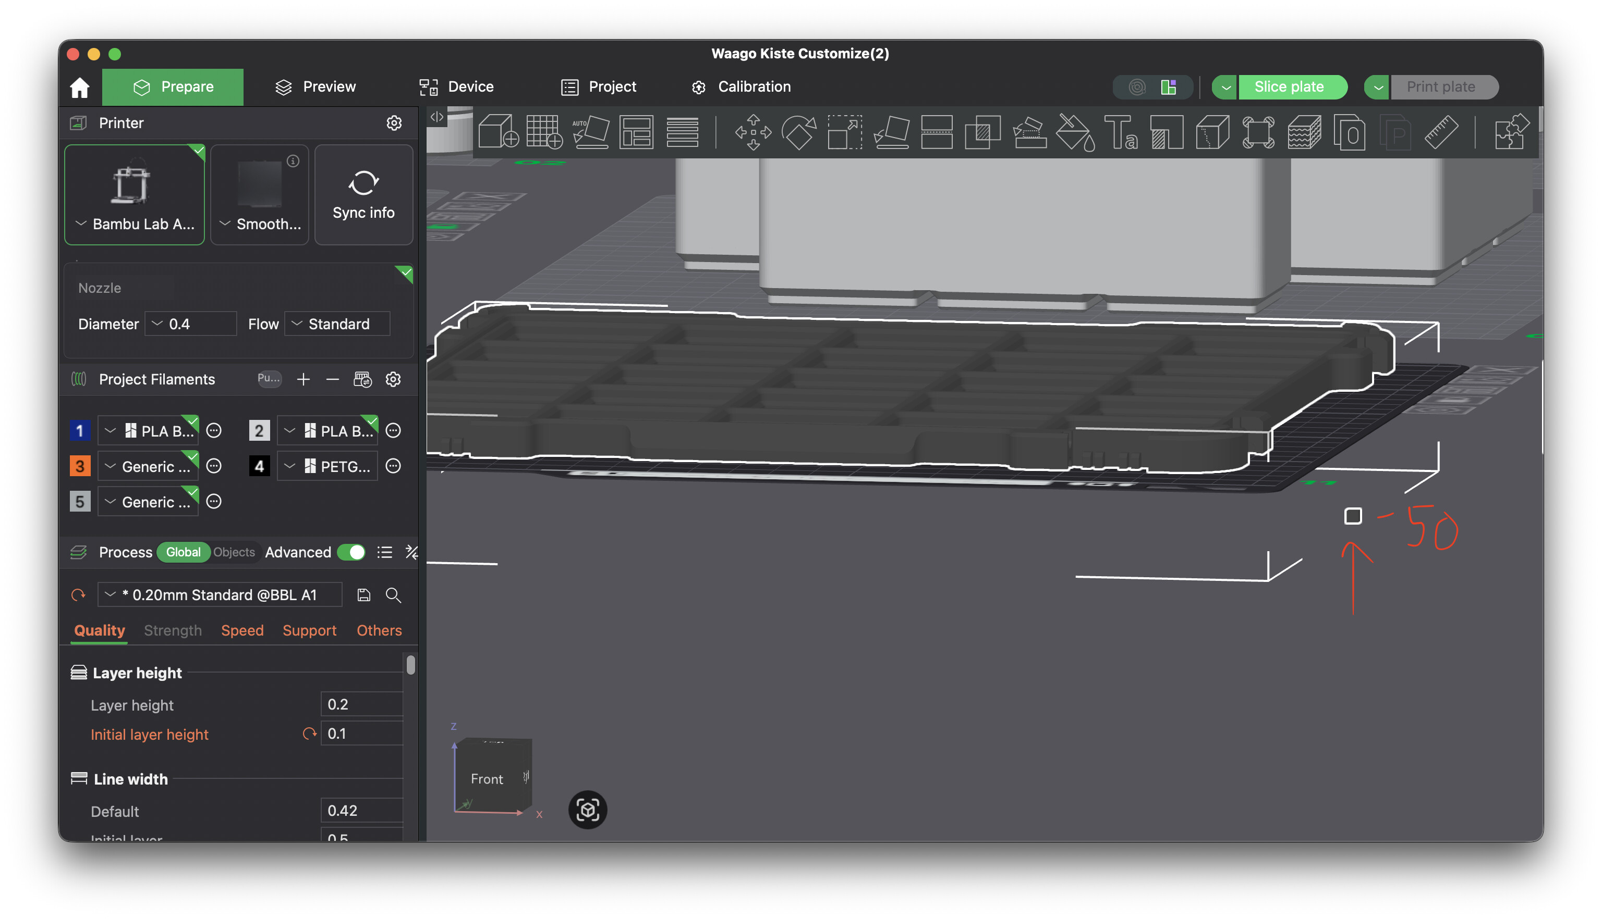Switch Process scope to Objects

point(234,552)
